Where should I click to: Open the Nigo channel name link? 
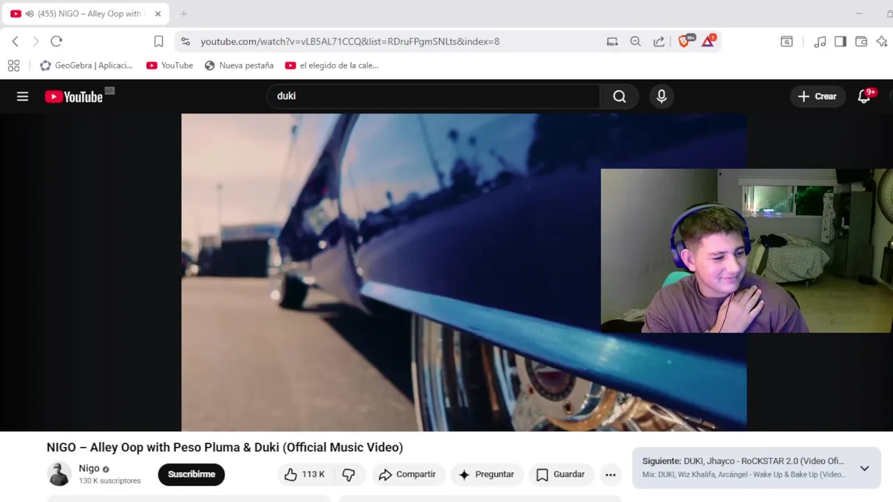[89, 469]
